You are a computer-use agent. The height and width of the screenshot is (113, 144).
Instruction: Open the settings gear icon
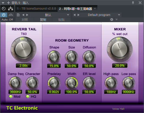coord(112,19)
